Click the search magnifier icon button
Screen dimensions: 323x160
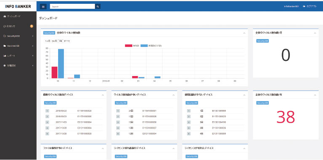tap(98, 7)
